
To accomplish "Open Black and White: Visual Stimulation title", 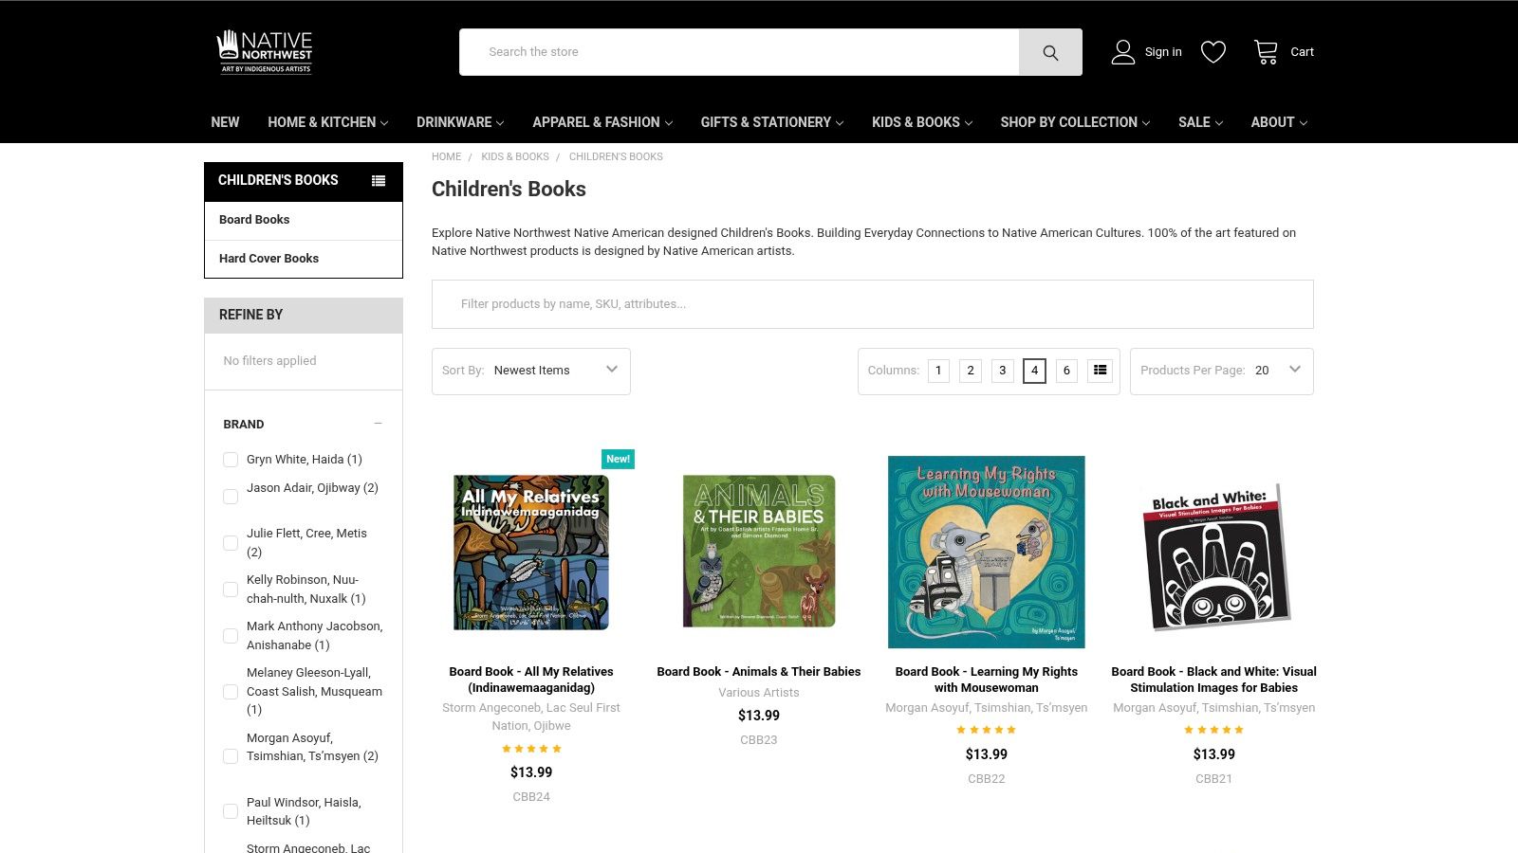I will [1214, 680].
